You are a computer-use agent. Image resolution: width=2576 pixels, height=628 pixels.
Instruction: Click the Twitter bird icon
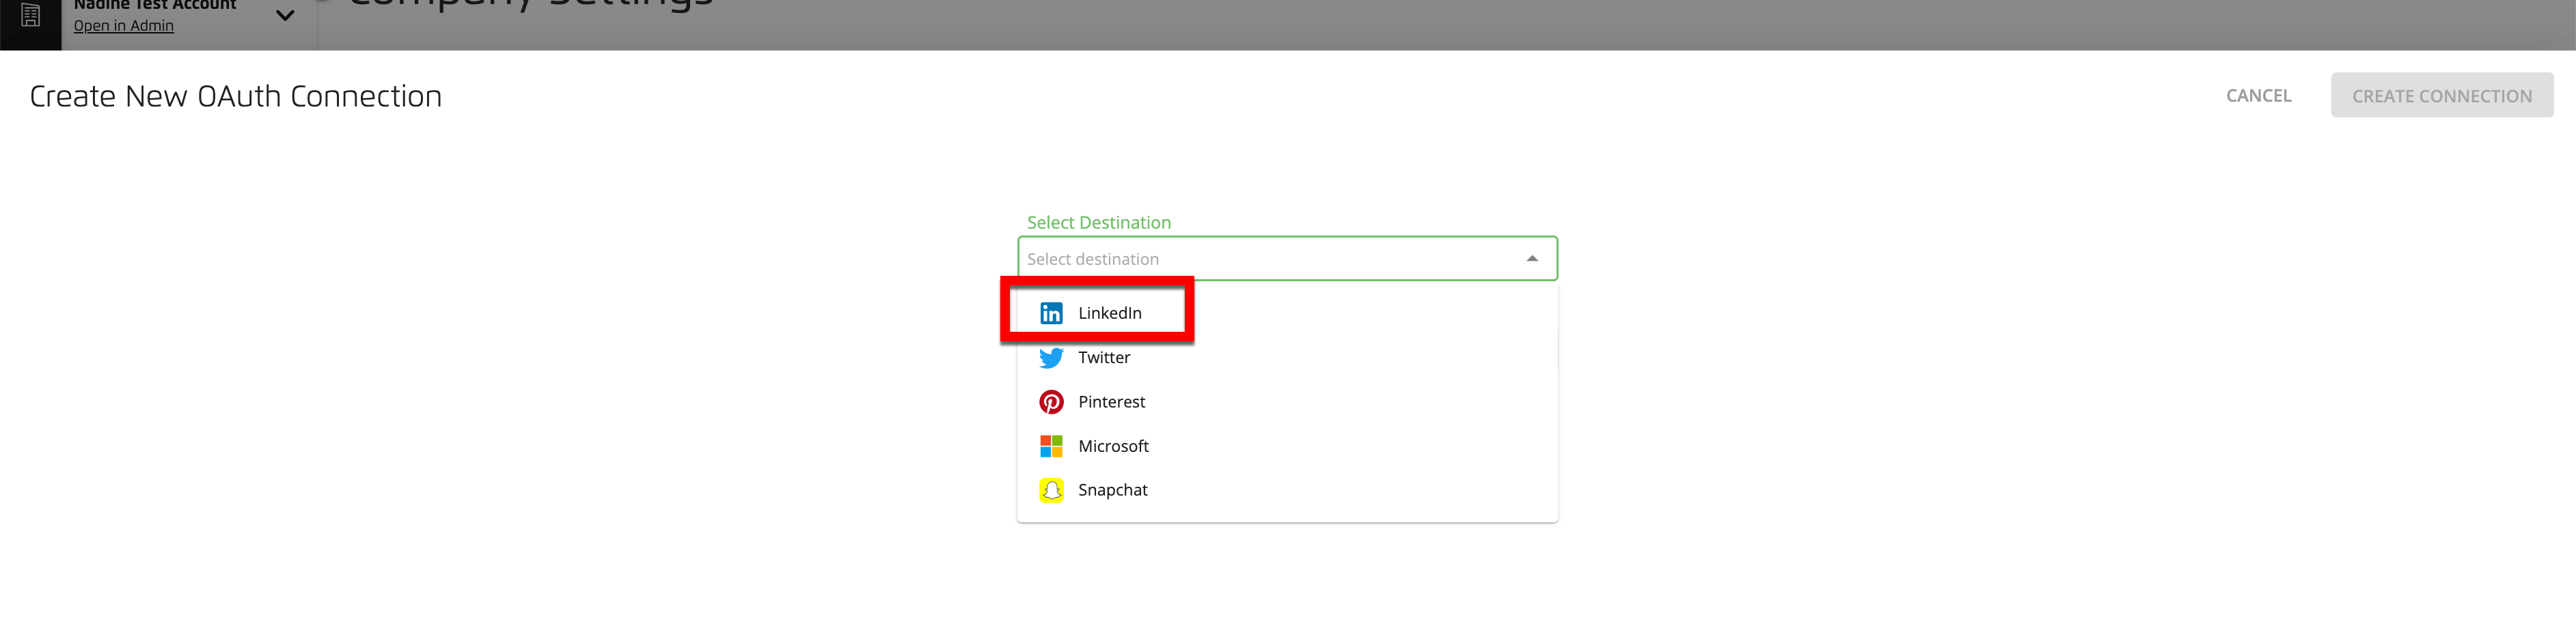point(1051,358)
